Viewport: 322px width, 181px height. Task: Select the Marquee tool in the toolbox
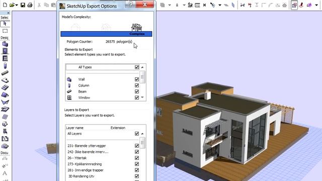[x=5, y=31]
